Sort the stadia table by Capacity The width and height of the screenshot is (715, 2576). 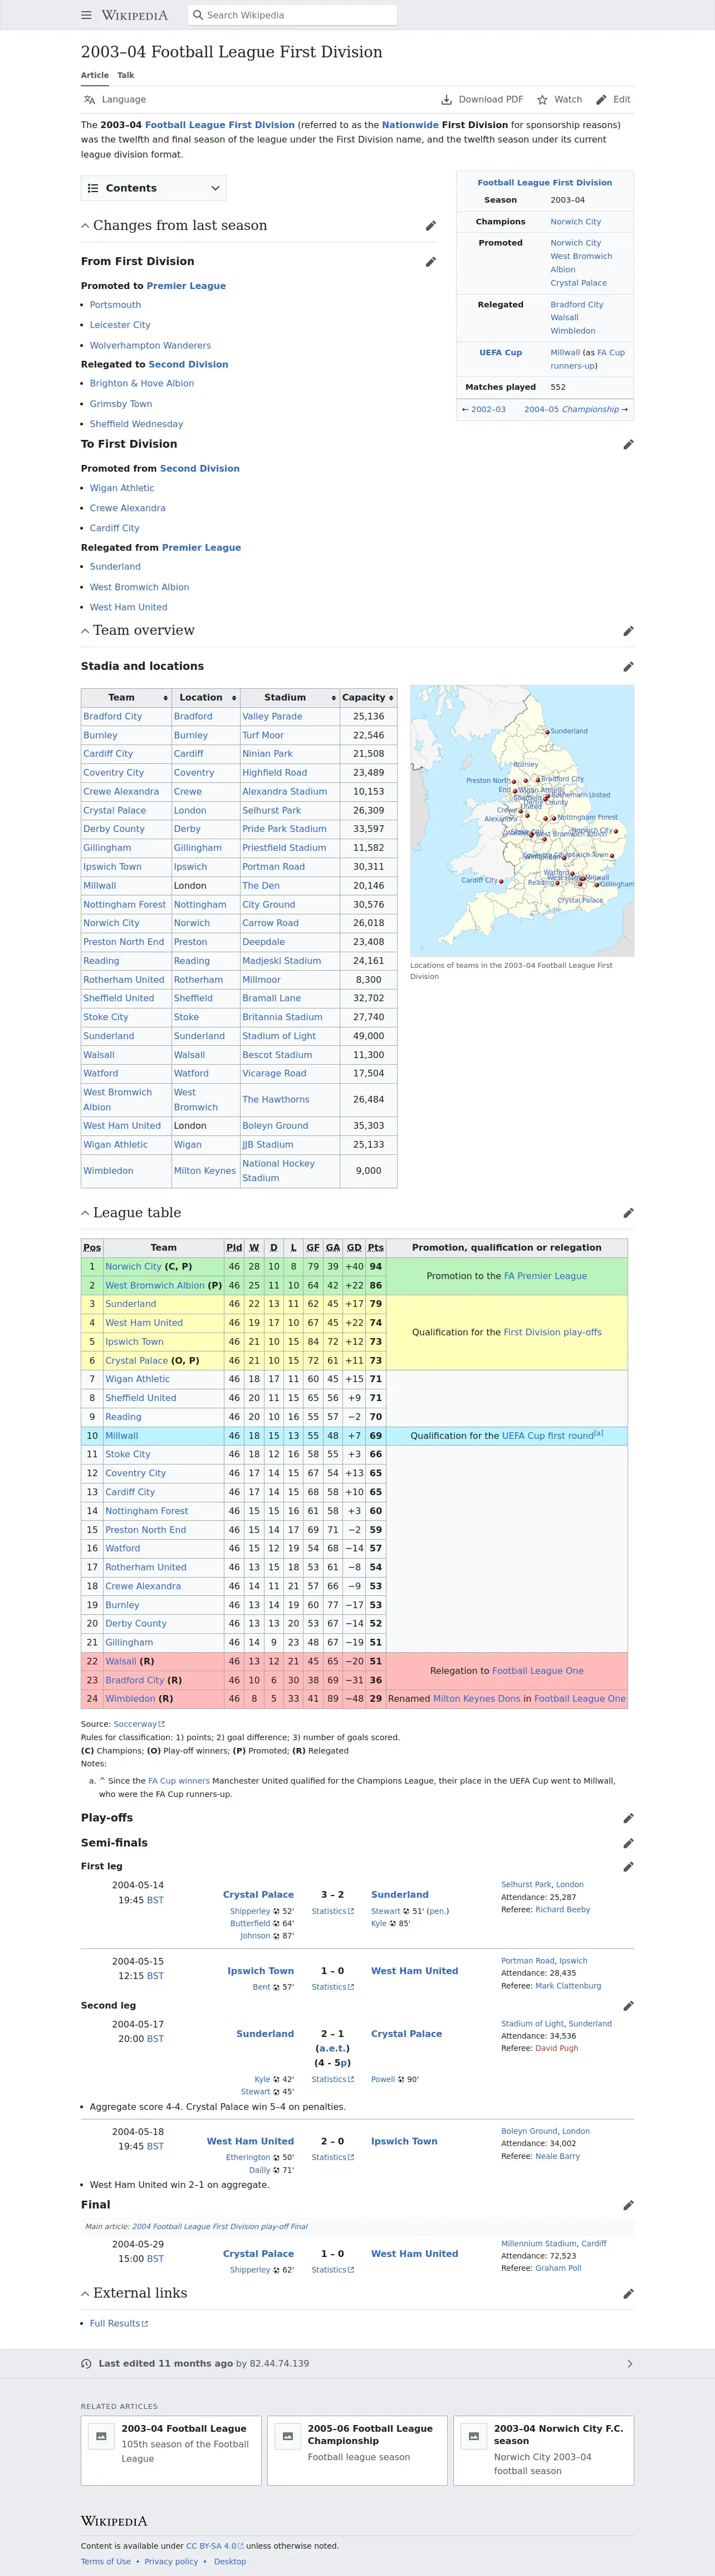368,698
